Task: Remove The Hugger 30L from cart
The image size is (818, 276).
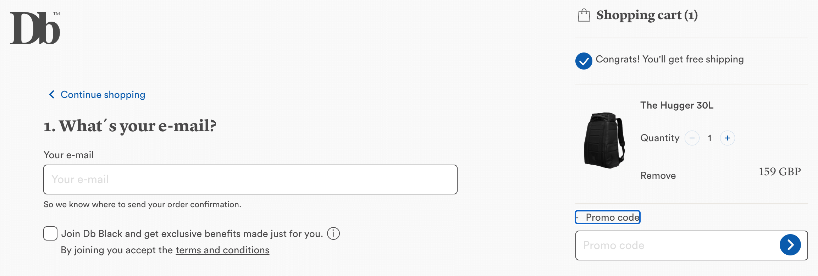Action: pos(657,175)
